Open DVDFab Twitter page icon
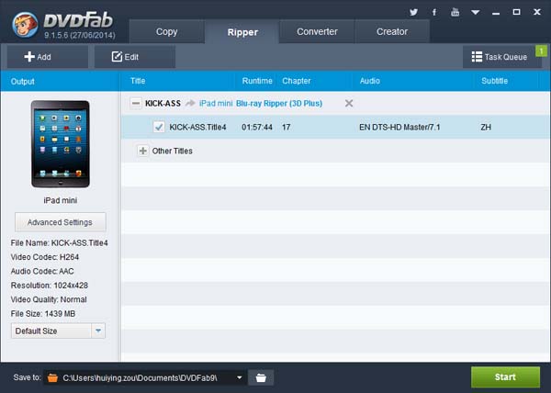Viewport: 551px width, 393px height. click(413, 12)
